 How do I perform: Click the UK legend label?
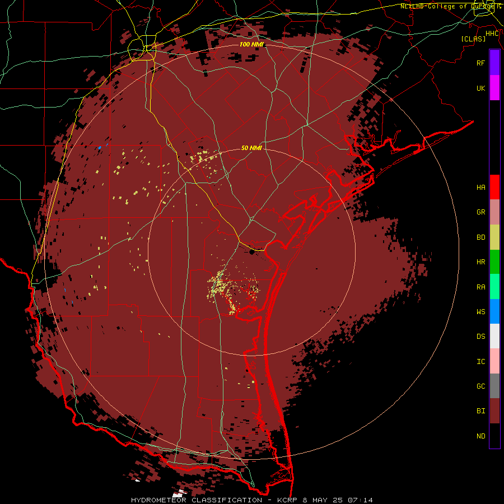point(481,88)
